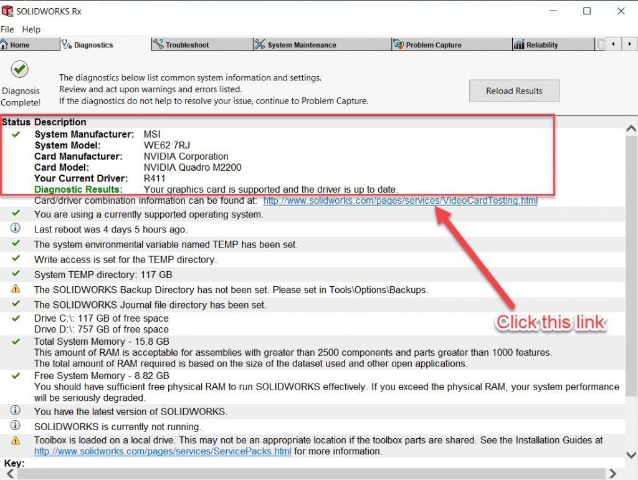
Task: Click check icon for supported operating system
Action: (16, 213)
